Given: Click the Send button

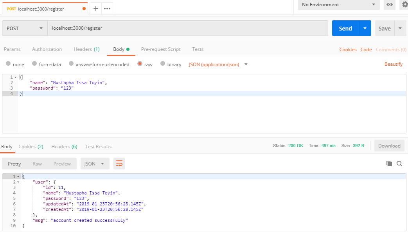Looking at the screenshot, I should (345, 28).
